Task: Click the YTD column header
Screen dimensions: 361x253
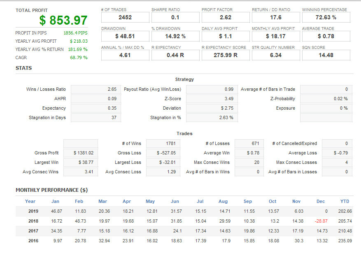Action: (345, 201)
